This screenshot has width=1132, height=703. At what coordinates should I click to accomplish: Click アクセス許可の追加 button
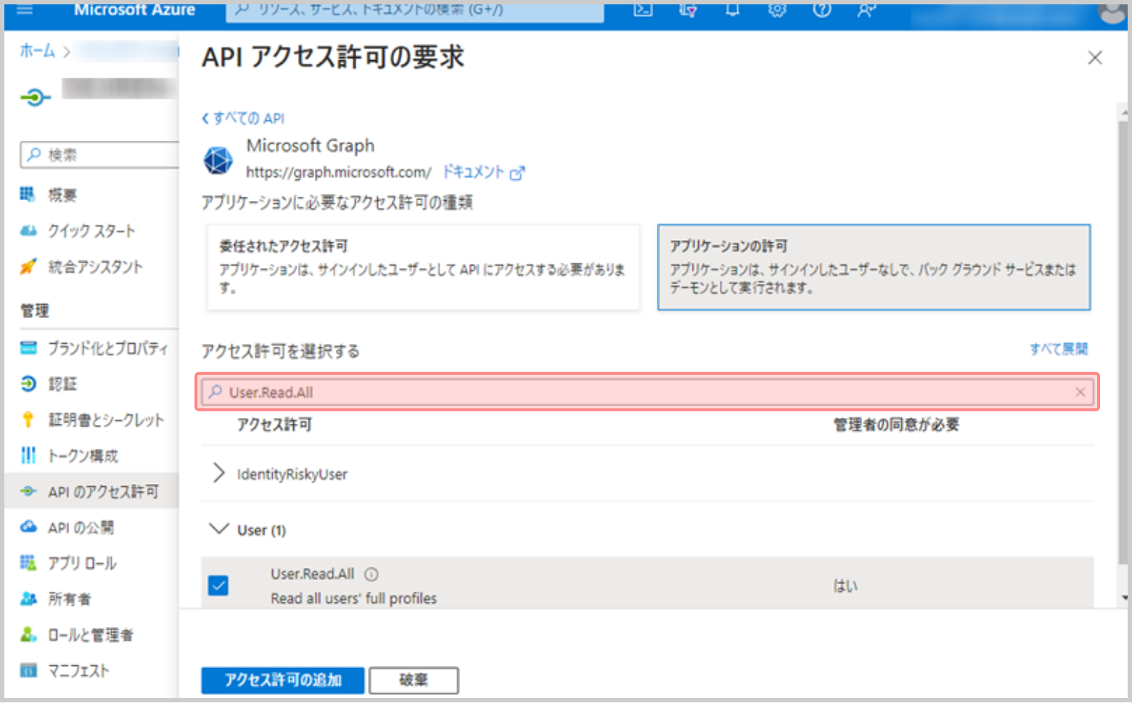coord(282,681)
